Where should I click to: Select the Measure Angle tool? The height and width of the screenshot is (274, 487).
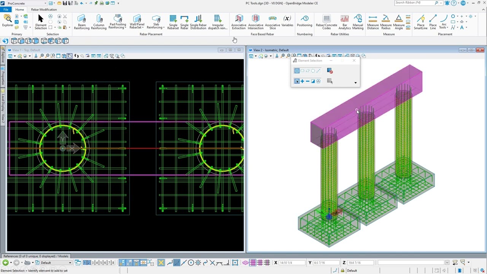(x=399, y=22)
